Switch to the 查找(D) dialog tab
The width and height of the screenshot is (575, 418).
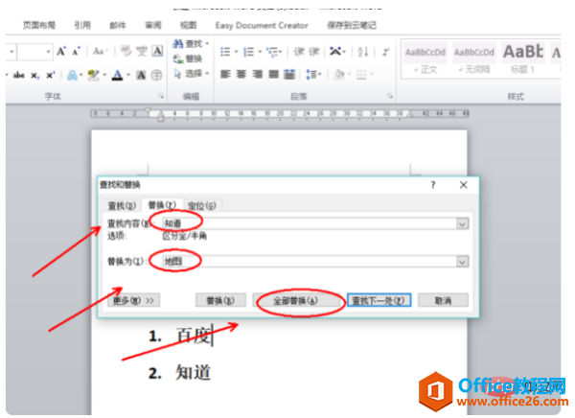tap(122, 206)
